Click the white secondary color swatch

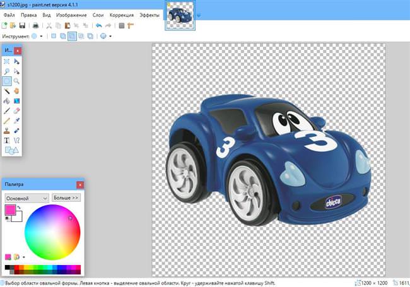18,218
